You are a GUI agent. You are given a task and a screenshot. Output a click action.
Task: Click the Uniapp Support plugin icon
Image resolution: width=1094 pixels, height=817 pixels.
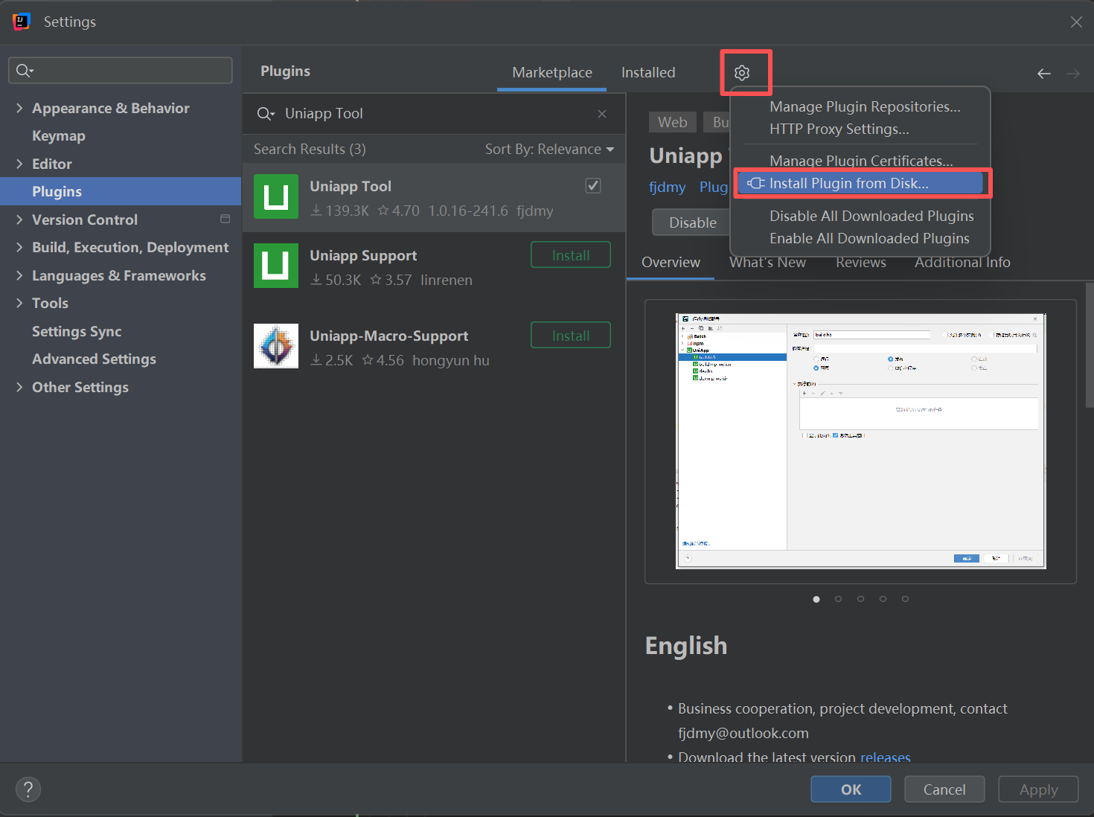coord(276,266)
